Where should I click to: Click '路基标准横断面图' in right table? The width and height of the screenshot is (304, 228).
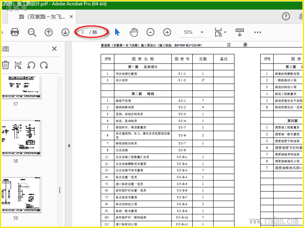tap(287, 74)
